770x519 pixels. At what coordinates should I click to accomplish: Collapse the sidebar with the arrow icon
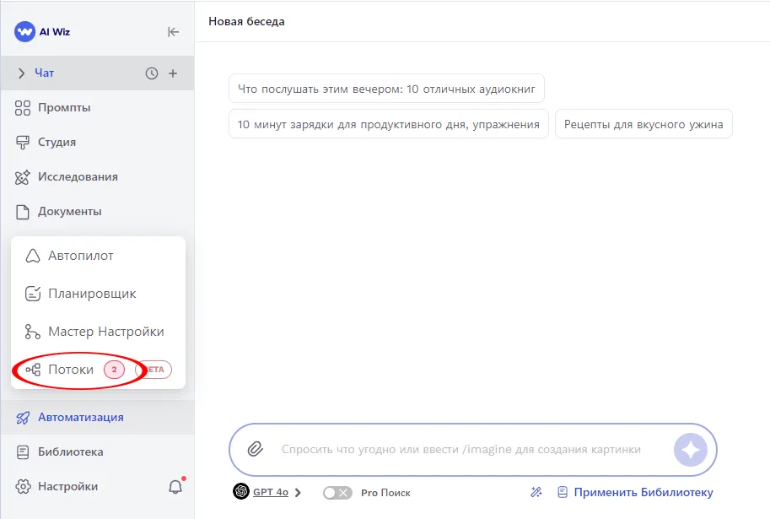coord(173,32)
